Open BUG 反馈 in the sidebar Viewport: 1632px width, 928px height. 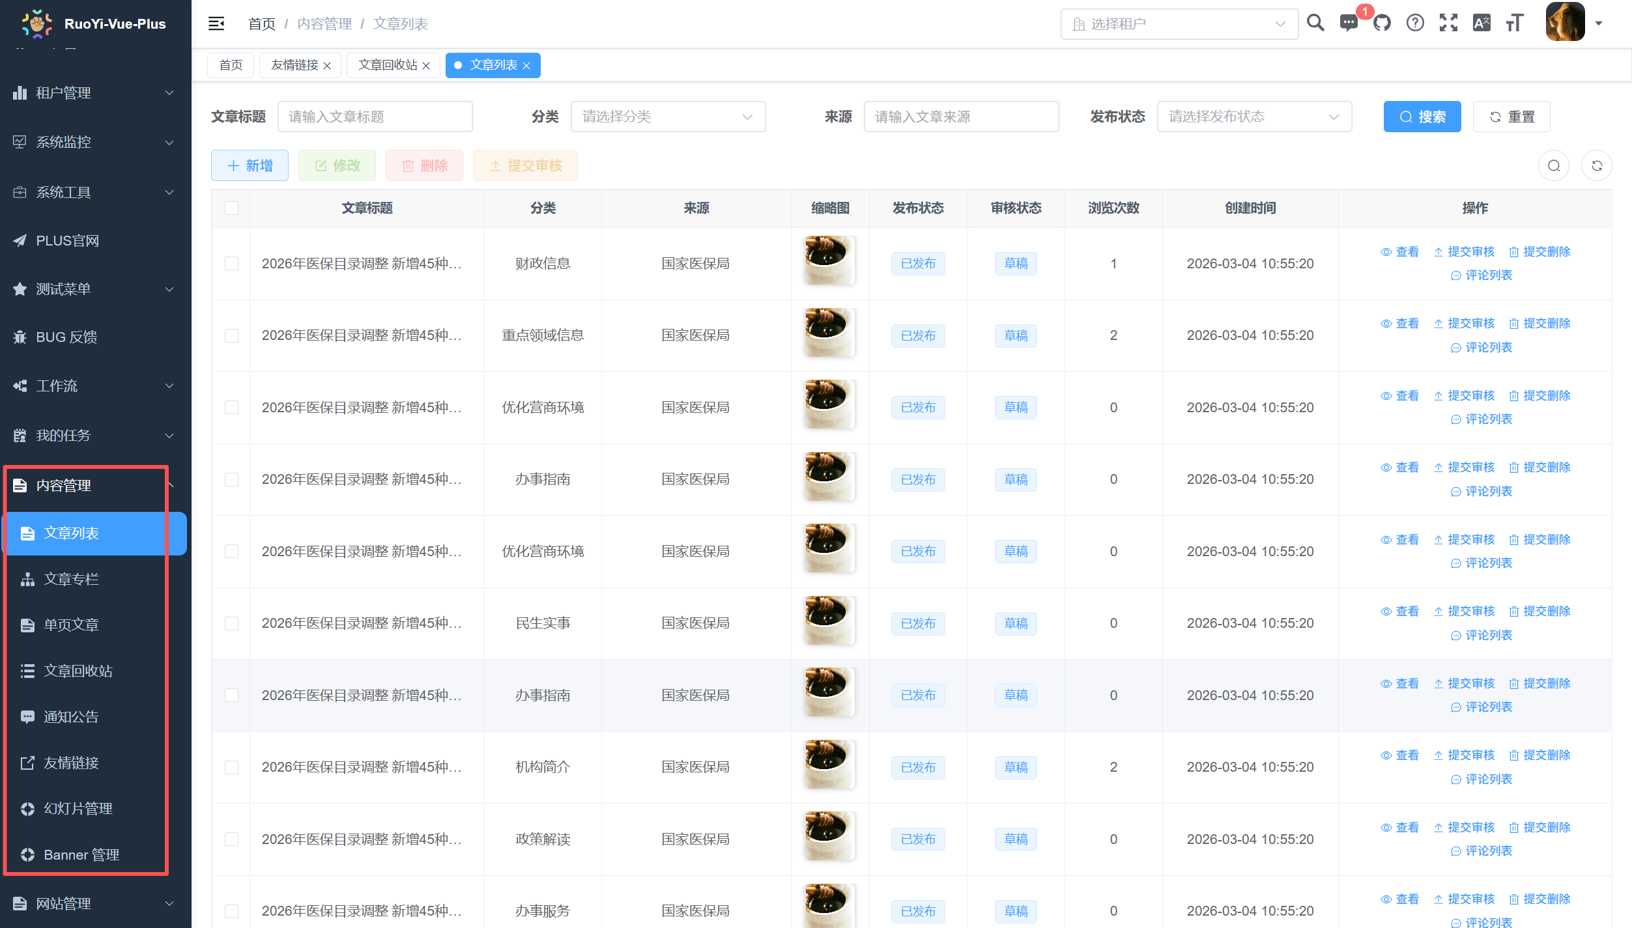tap(96, 337)
